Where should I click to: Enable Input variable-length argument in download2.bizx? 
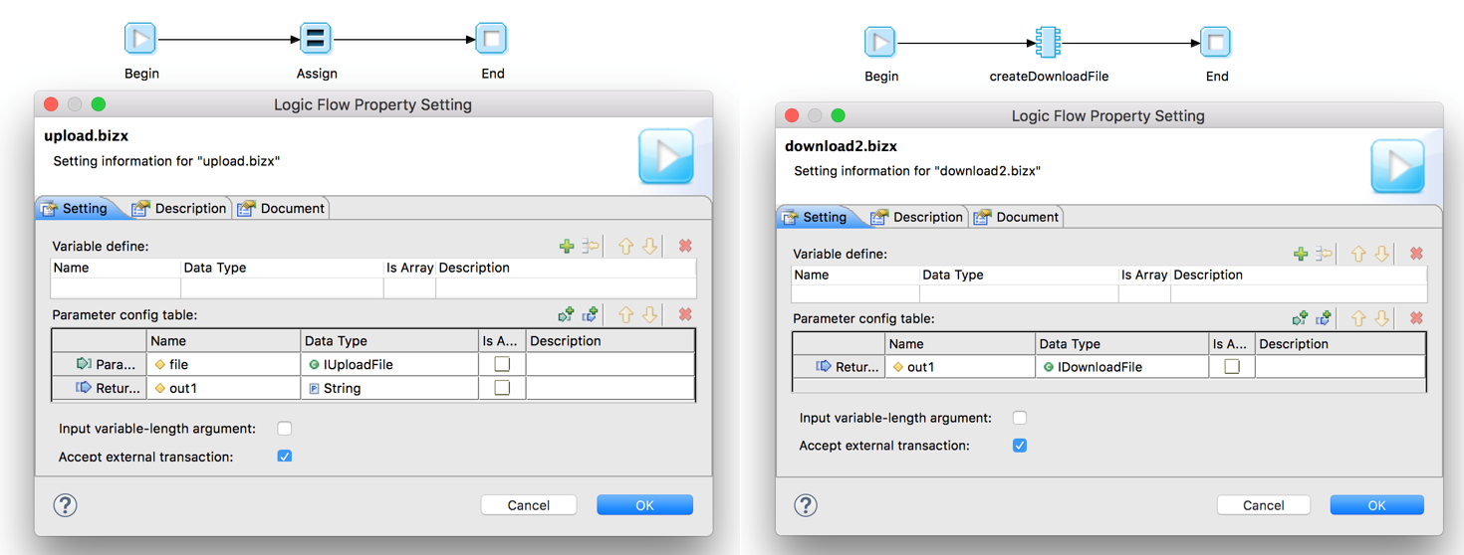coord(1019,419)
